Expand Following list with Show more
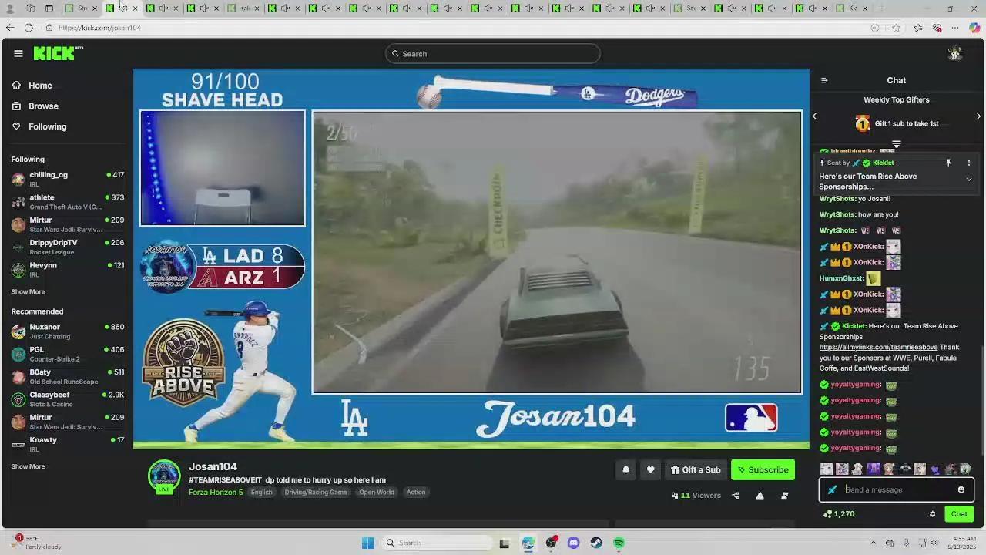The width and height of the screenshot is (986, 555). pos(28,292)
